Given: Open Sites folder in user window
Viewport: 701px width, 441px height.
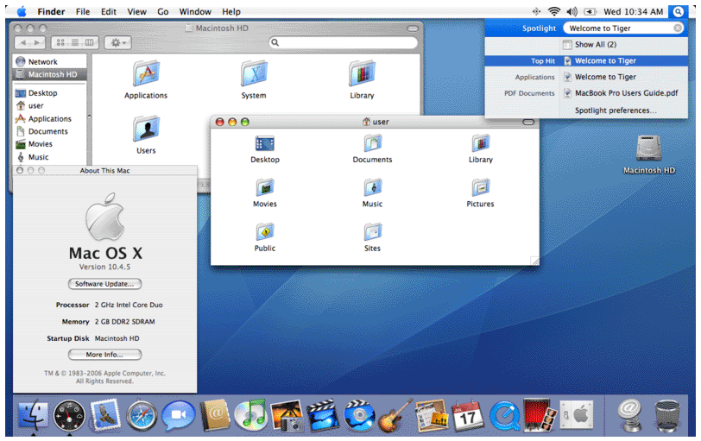Looking at the screenshot, I should (x=372, y=236).
